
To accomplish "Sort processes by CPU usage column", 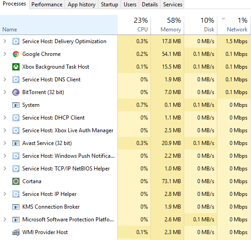I will coord(134,25).
